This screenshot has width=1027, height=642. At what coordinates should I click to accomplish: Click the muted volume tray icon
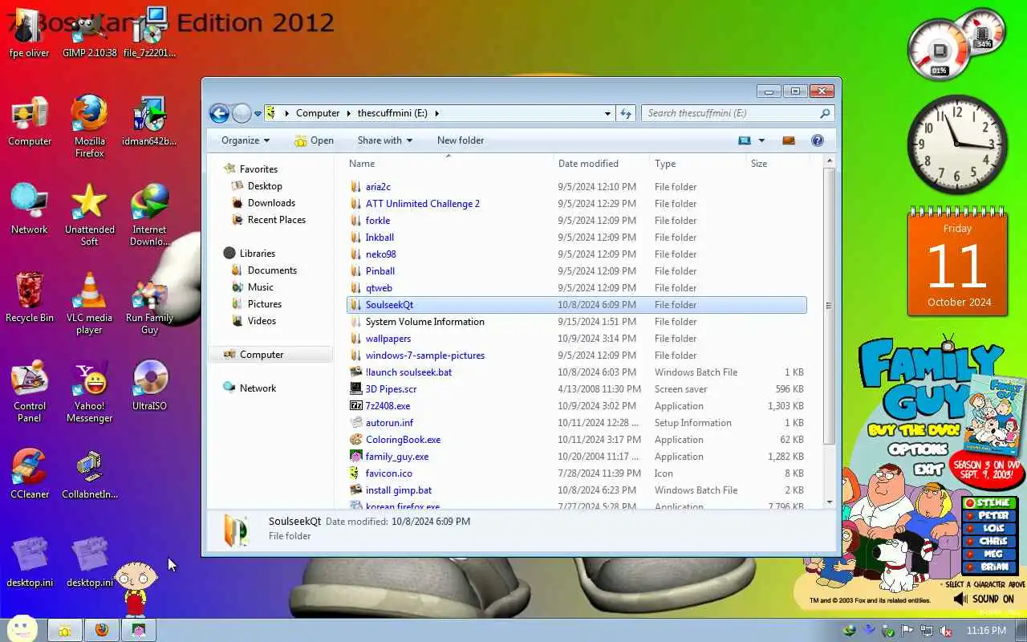(x=946, y=631)
